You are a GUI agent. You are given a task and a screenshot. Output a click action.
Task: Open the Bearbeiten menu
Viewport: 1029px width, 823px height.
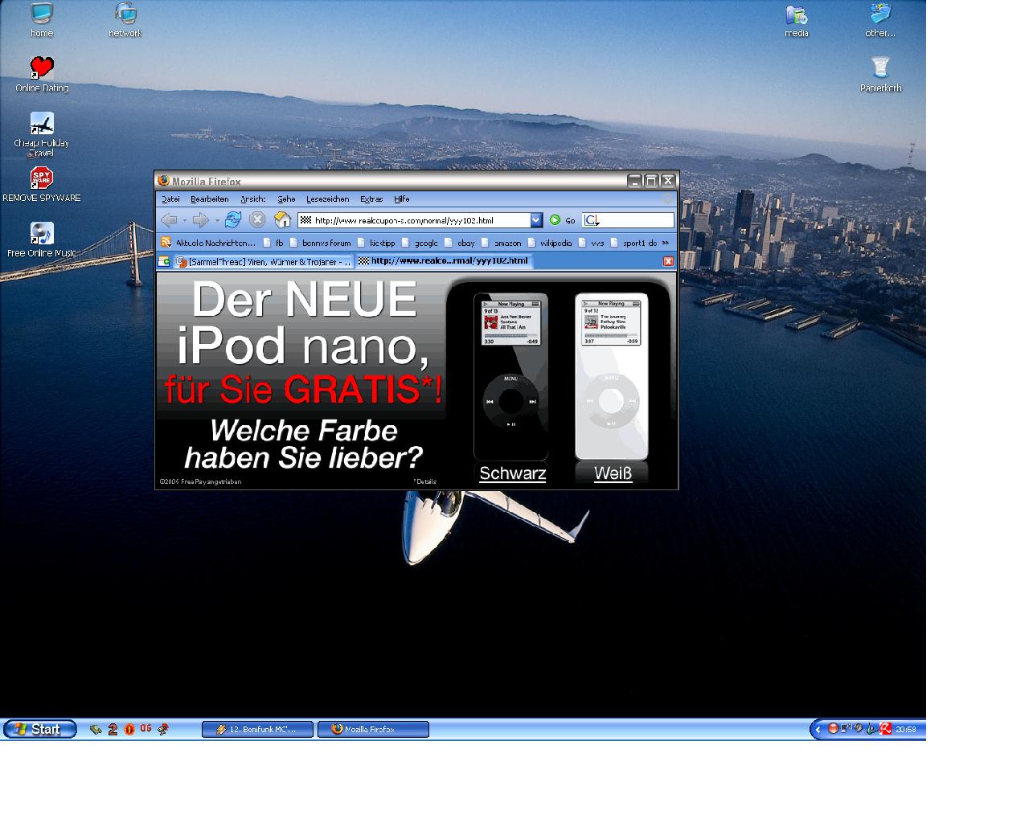point(209,199)
